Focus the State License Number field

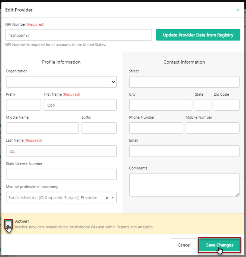tap(61, 174)
